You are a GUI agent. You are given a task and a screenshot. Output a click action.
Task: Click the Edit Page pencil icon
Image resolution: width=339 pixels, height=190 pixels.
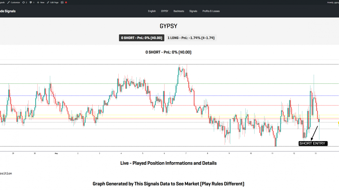point(48,2)
